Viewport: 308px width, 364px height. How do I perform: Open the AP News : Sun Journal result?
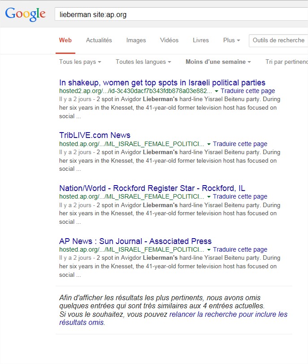click(135, 241)
